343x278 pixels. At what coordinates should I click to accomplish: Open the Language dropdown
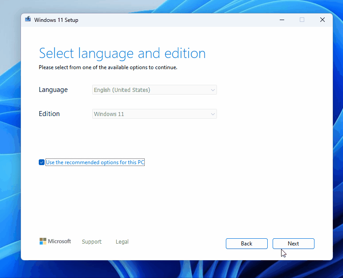(x=155, y=90)
